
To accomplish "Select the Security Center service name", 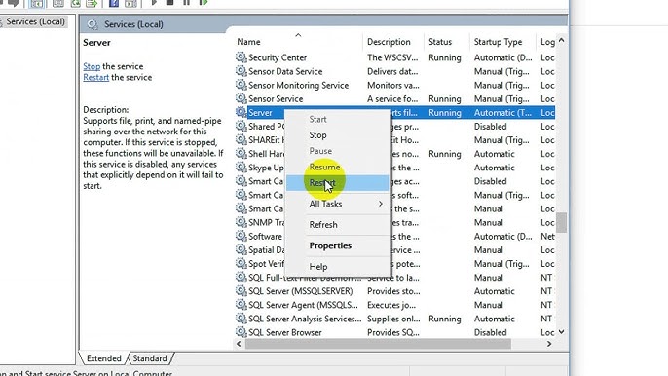I will tap(278, 57).
